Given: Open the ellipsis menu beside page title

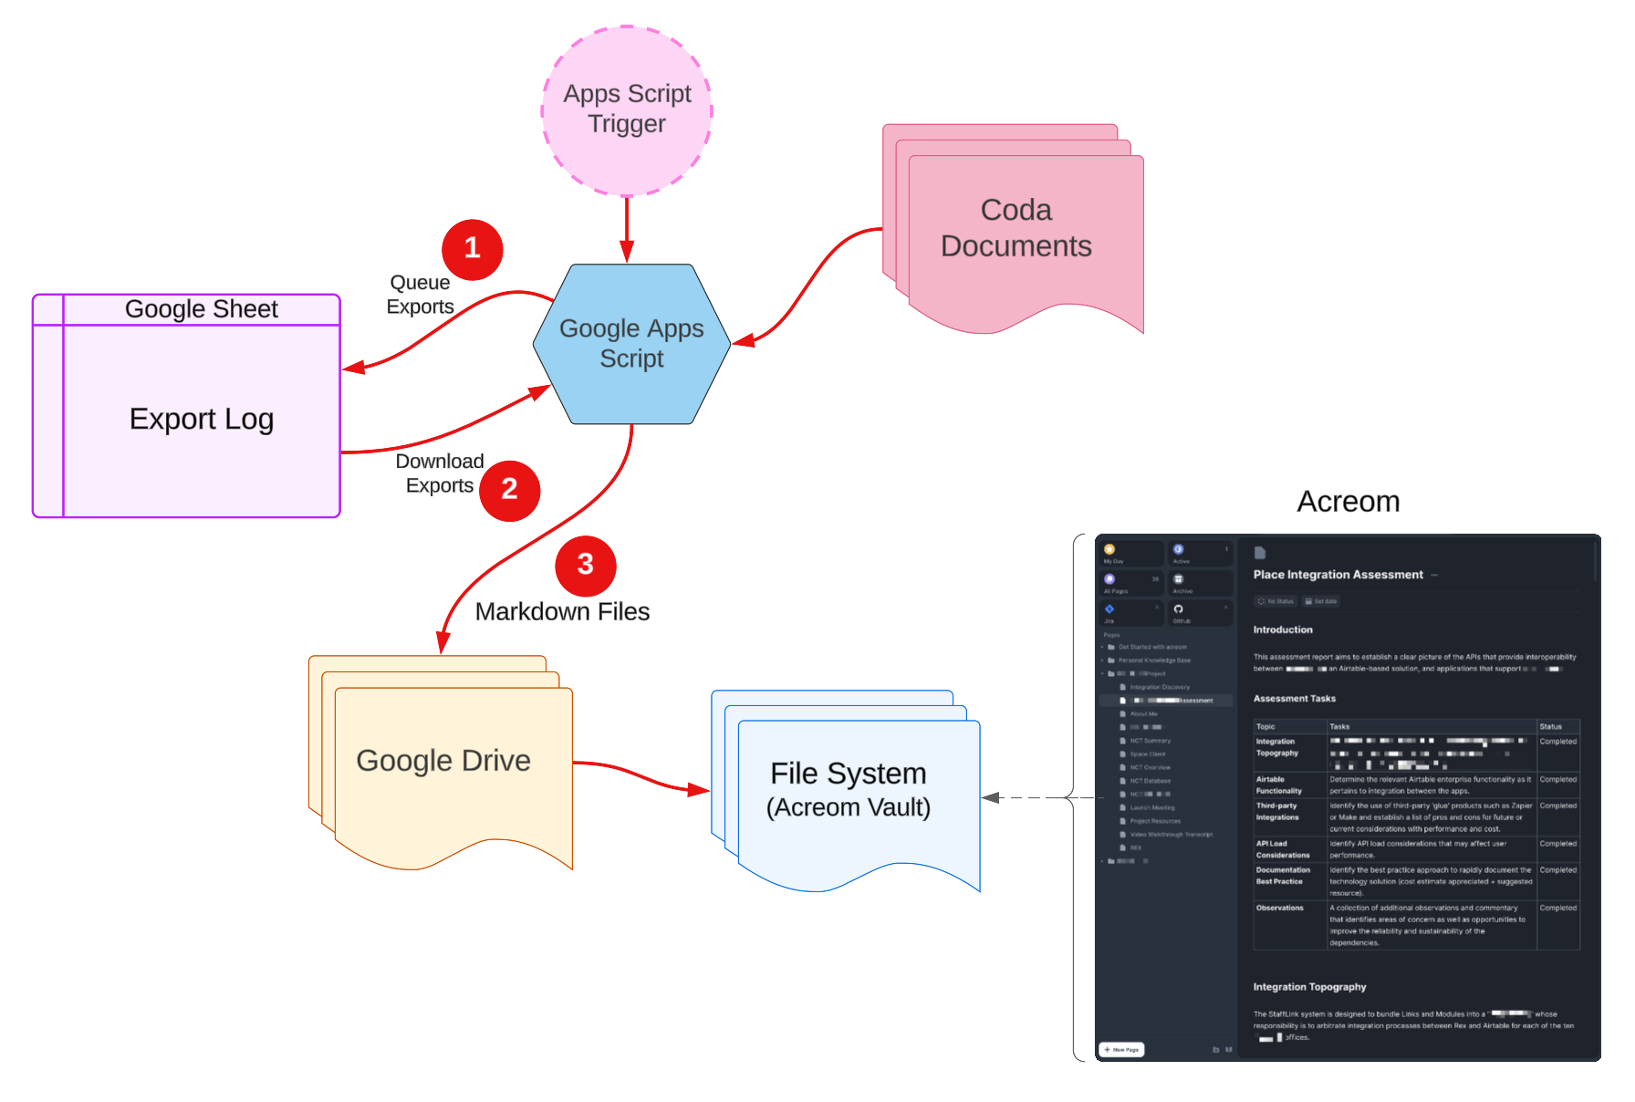Looking at the screenshot, I should coord(1434,576).
